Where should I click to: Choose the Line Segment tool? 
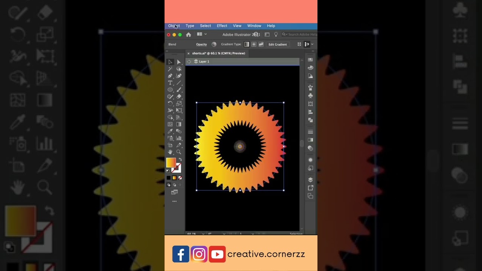[x=179, y=83]
